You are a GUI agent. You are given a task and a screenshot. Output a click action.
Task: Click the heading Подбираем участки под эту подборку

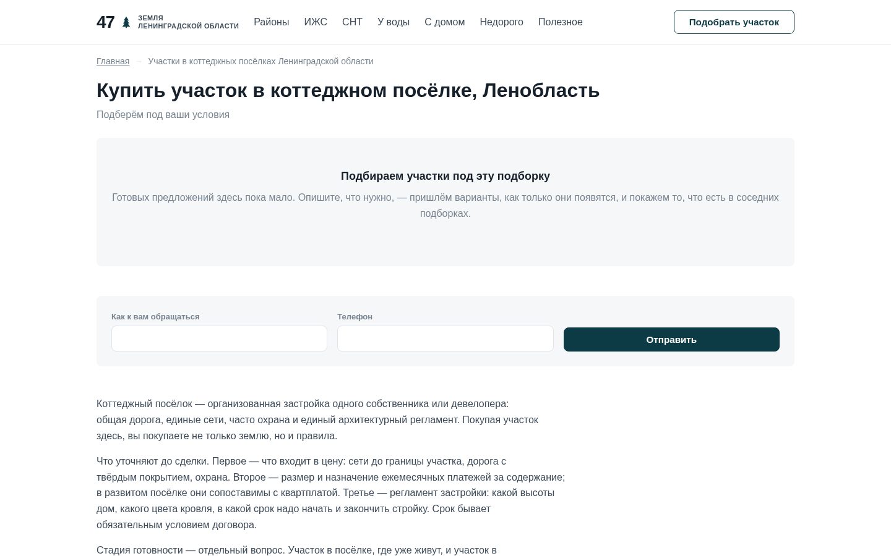coord(445,176)
